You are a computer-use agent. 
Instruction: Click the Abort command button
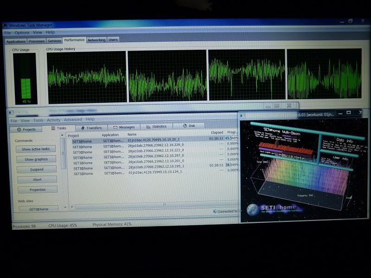[37, 179]
